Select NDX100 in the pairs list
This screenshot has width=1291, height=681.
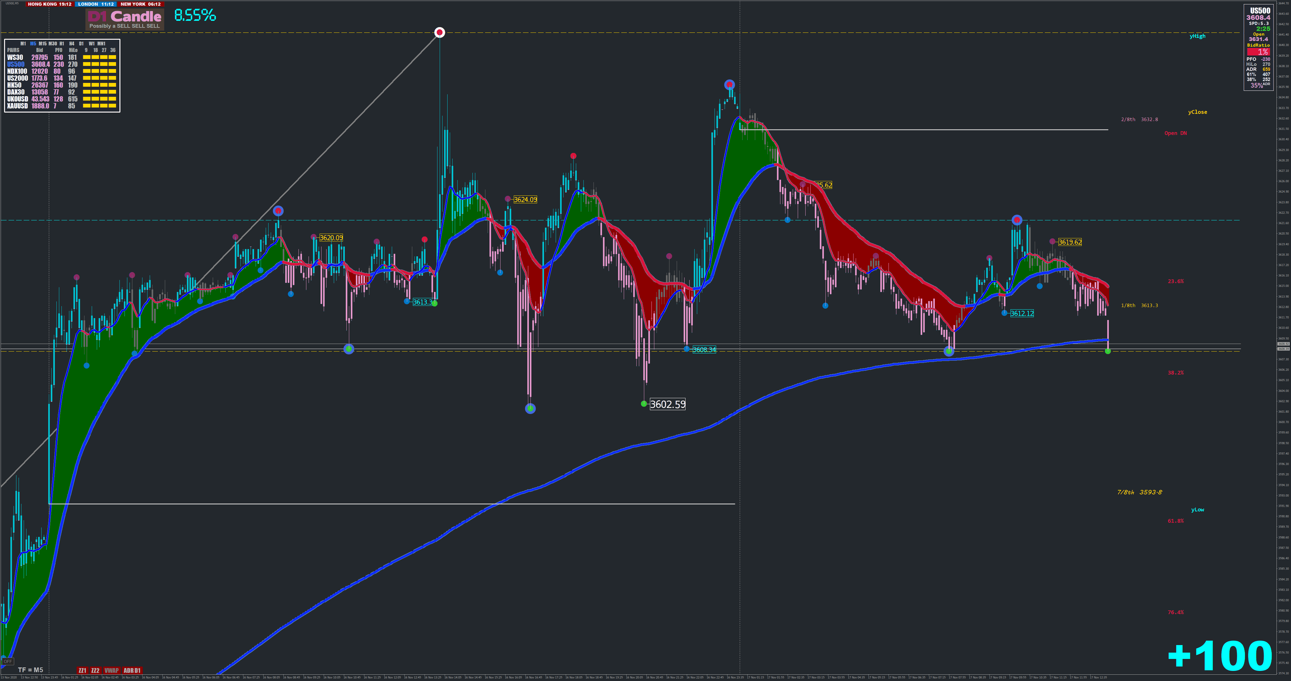[17, 71]
